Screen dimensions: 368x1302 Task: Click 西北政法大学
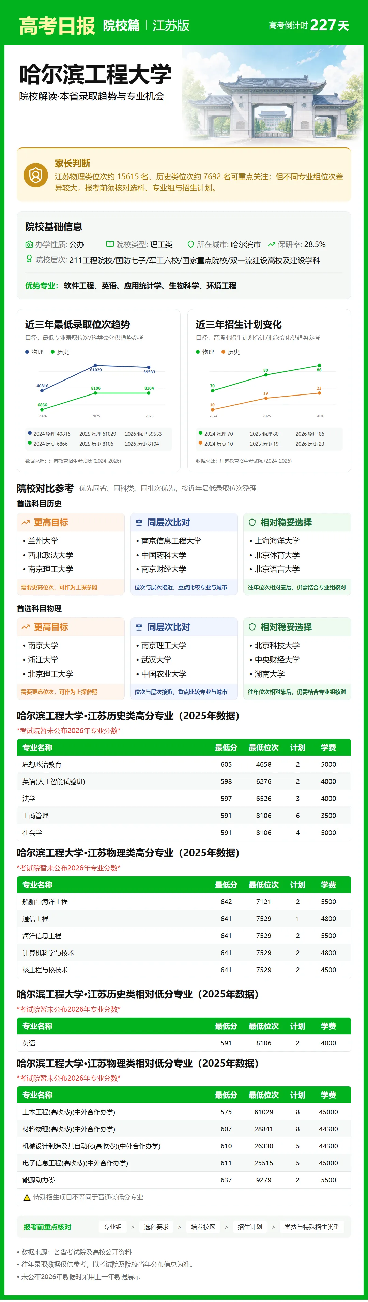(50, 555)
